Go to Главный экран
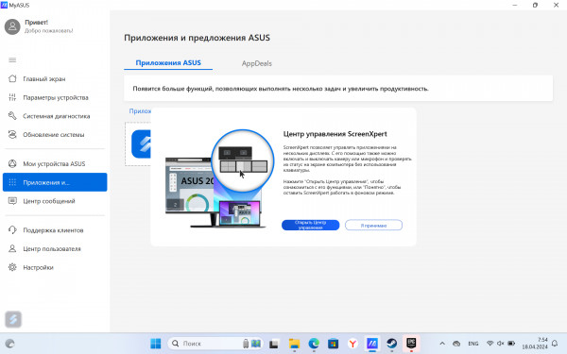 44,78
